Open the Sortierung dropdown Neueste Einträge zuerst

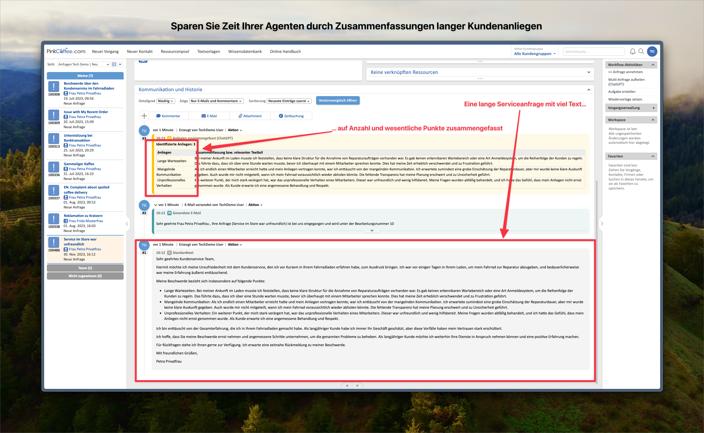click(289, 101)
